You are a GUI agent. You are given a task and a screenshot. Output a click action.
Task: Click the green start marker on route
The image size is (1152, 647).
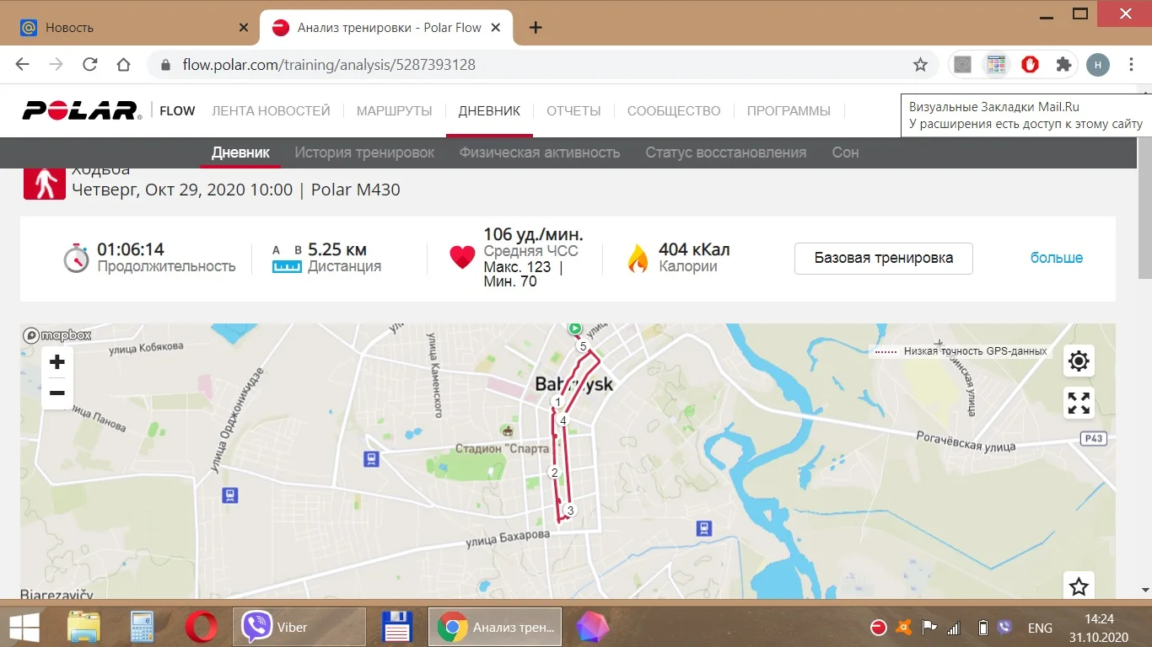[575, 328]
